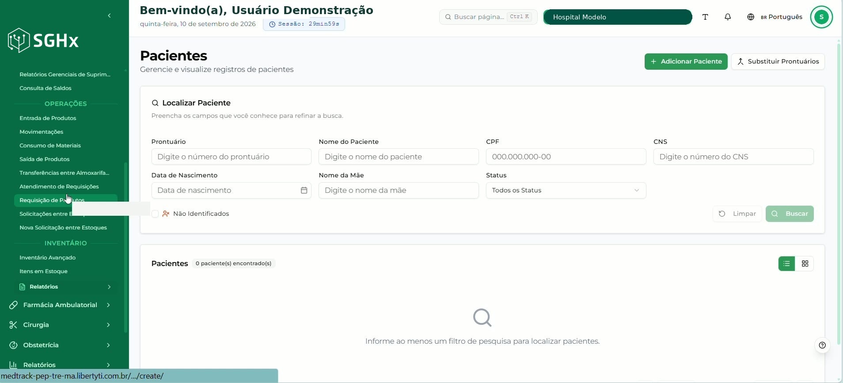Image resolution: width=843 pixels, height=383 pixels.
Task: Go to Consumo de Materiais
Action: [50, 146]
